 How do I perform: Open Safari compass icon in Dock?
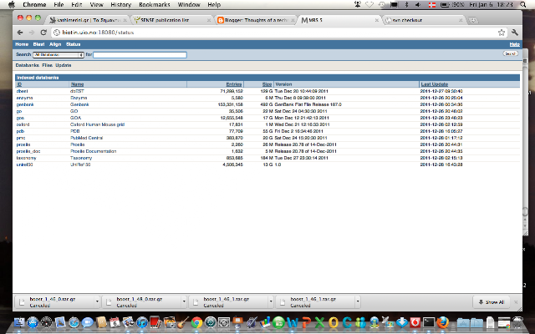click(74, 322)
